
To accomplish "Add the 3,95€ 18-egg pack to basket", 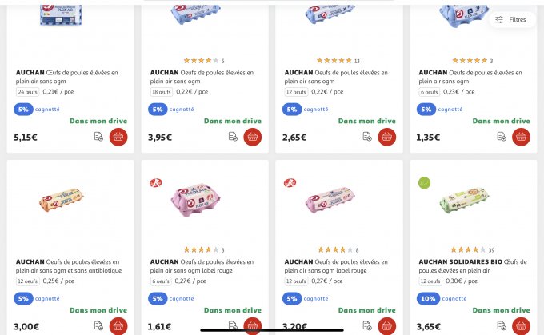I will point(253,137).
